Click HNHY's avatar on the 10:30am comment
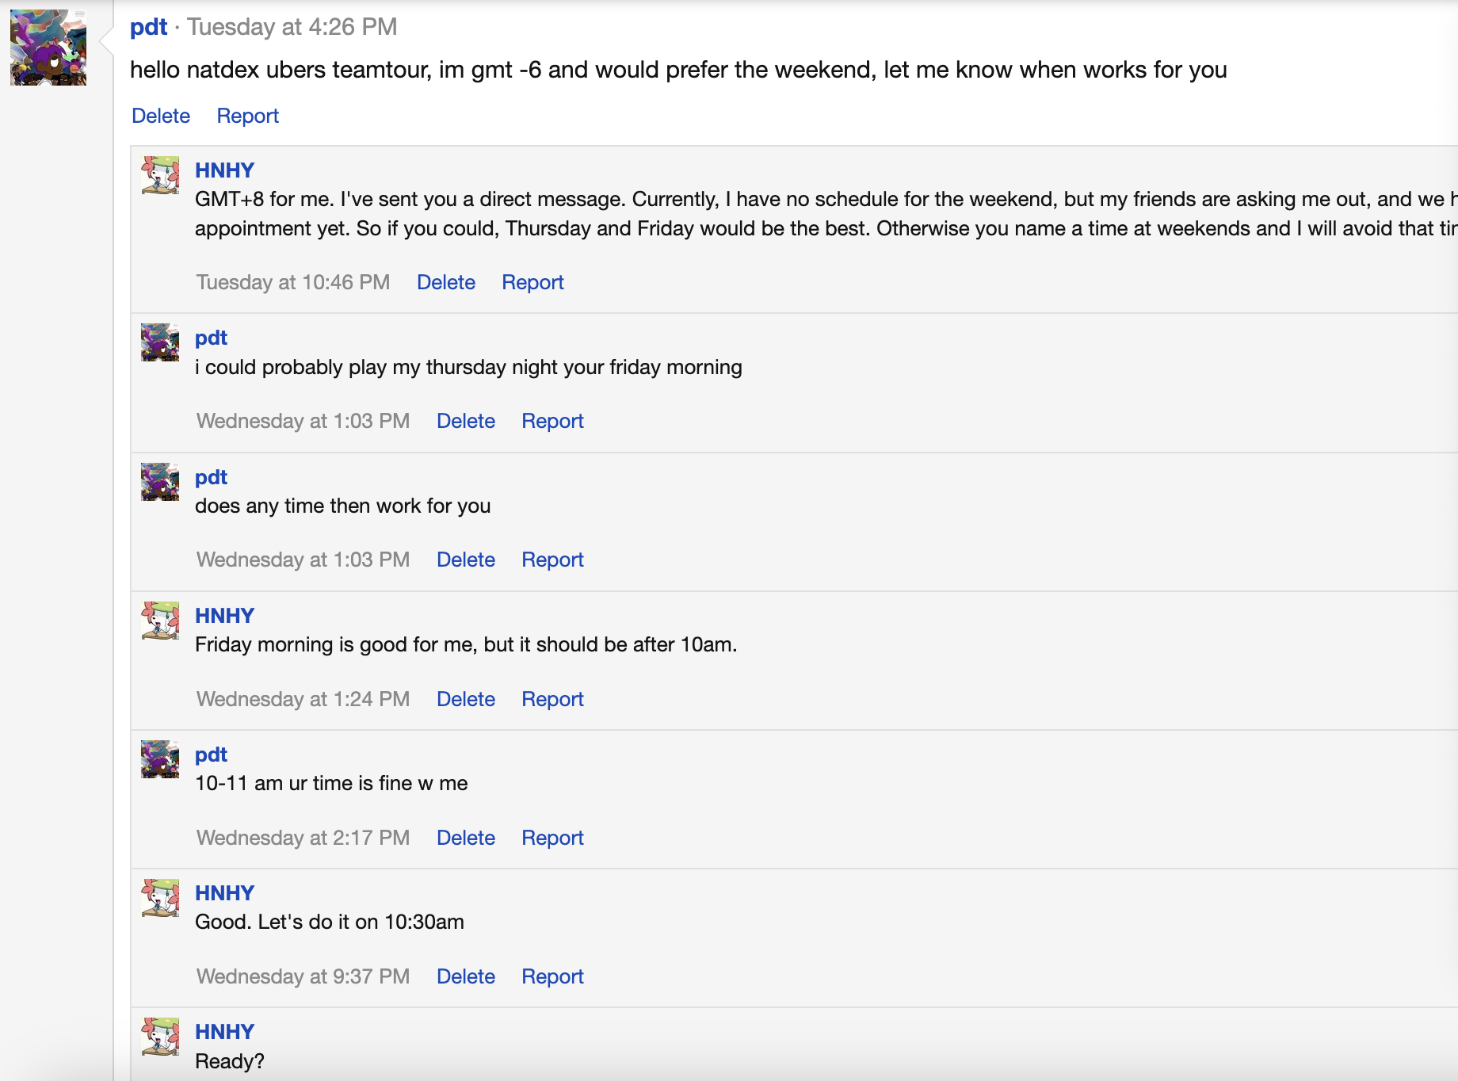Image resolution: width=1458 pixels, height=1081 pixels. 160,898
